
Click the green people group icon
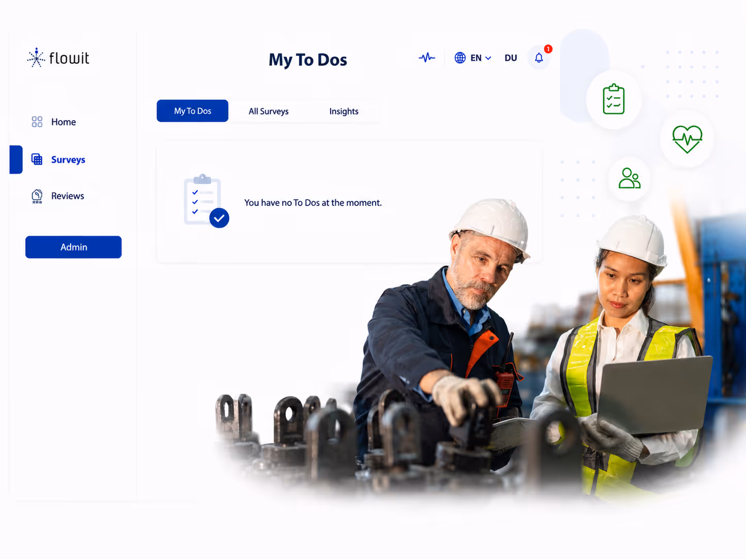630,178
